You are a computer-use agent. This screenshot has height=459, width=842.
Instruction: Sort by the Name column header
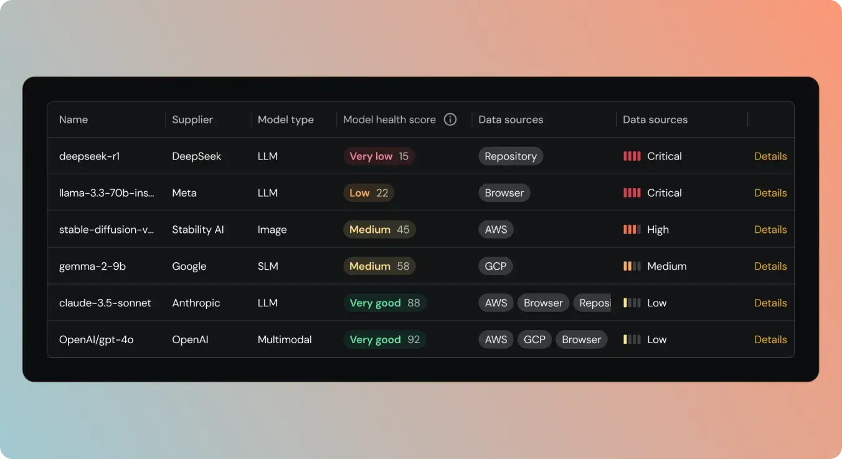pyautogui.click(x=73, y=120)
